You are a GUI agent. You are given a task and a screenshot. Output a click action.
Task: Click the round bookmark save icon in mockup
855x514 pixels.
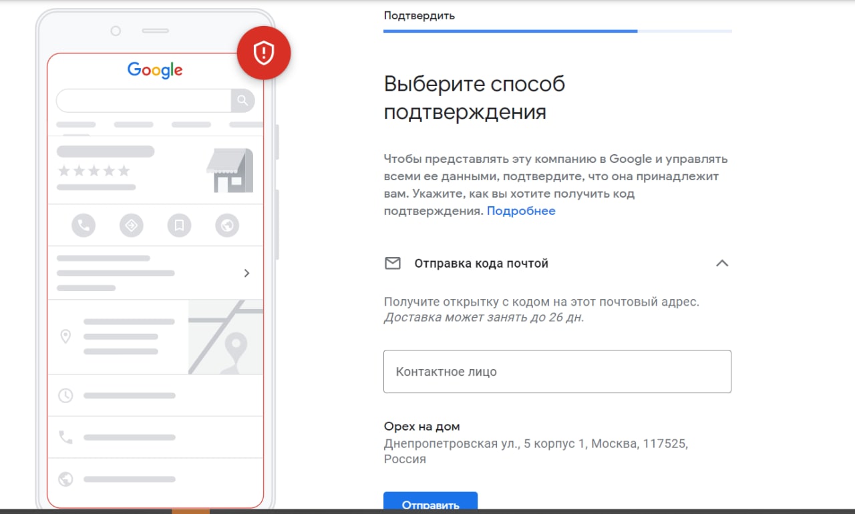point(179,226)
